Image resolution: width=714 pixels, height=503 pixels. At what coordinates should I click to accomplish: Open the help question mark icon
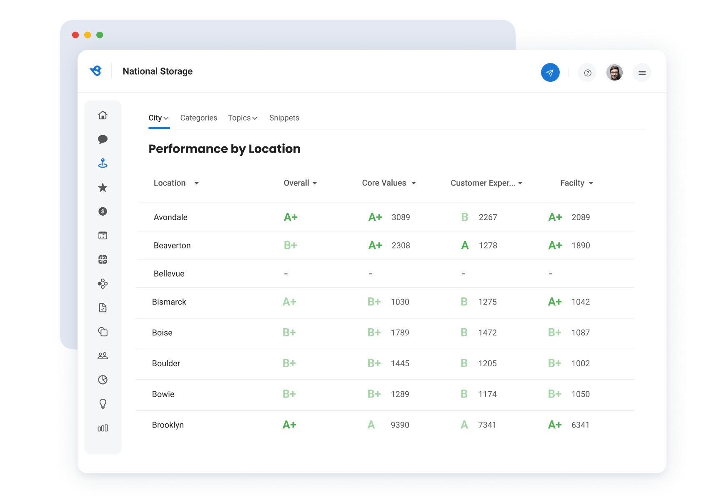coord(588,73)
